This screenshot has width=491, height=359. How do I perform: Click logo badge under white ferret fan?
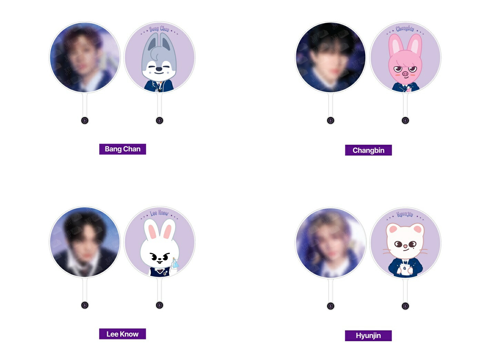405,306
